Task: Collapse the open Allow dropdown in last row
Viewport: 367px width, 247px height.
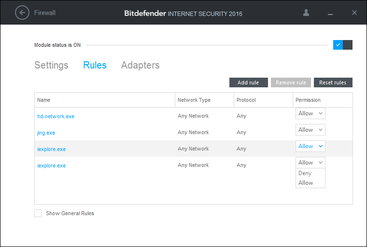Action: (x=311, y=163)
